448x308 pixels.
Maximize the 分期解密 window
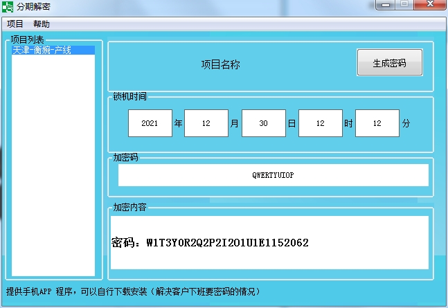(404, 5)
